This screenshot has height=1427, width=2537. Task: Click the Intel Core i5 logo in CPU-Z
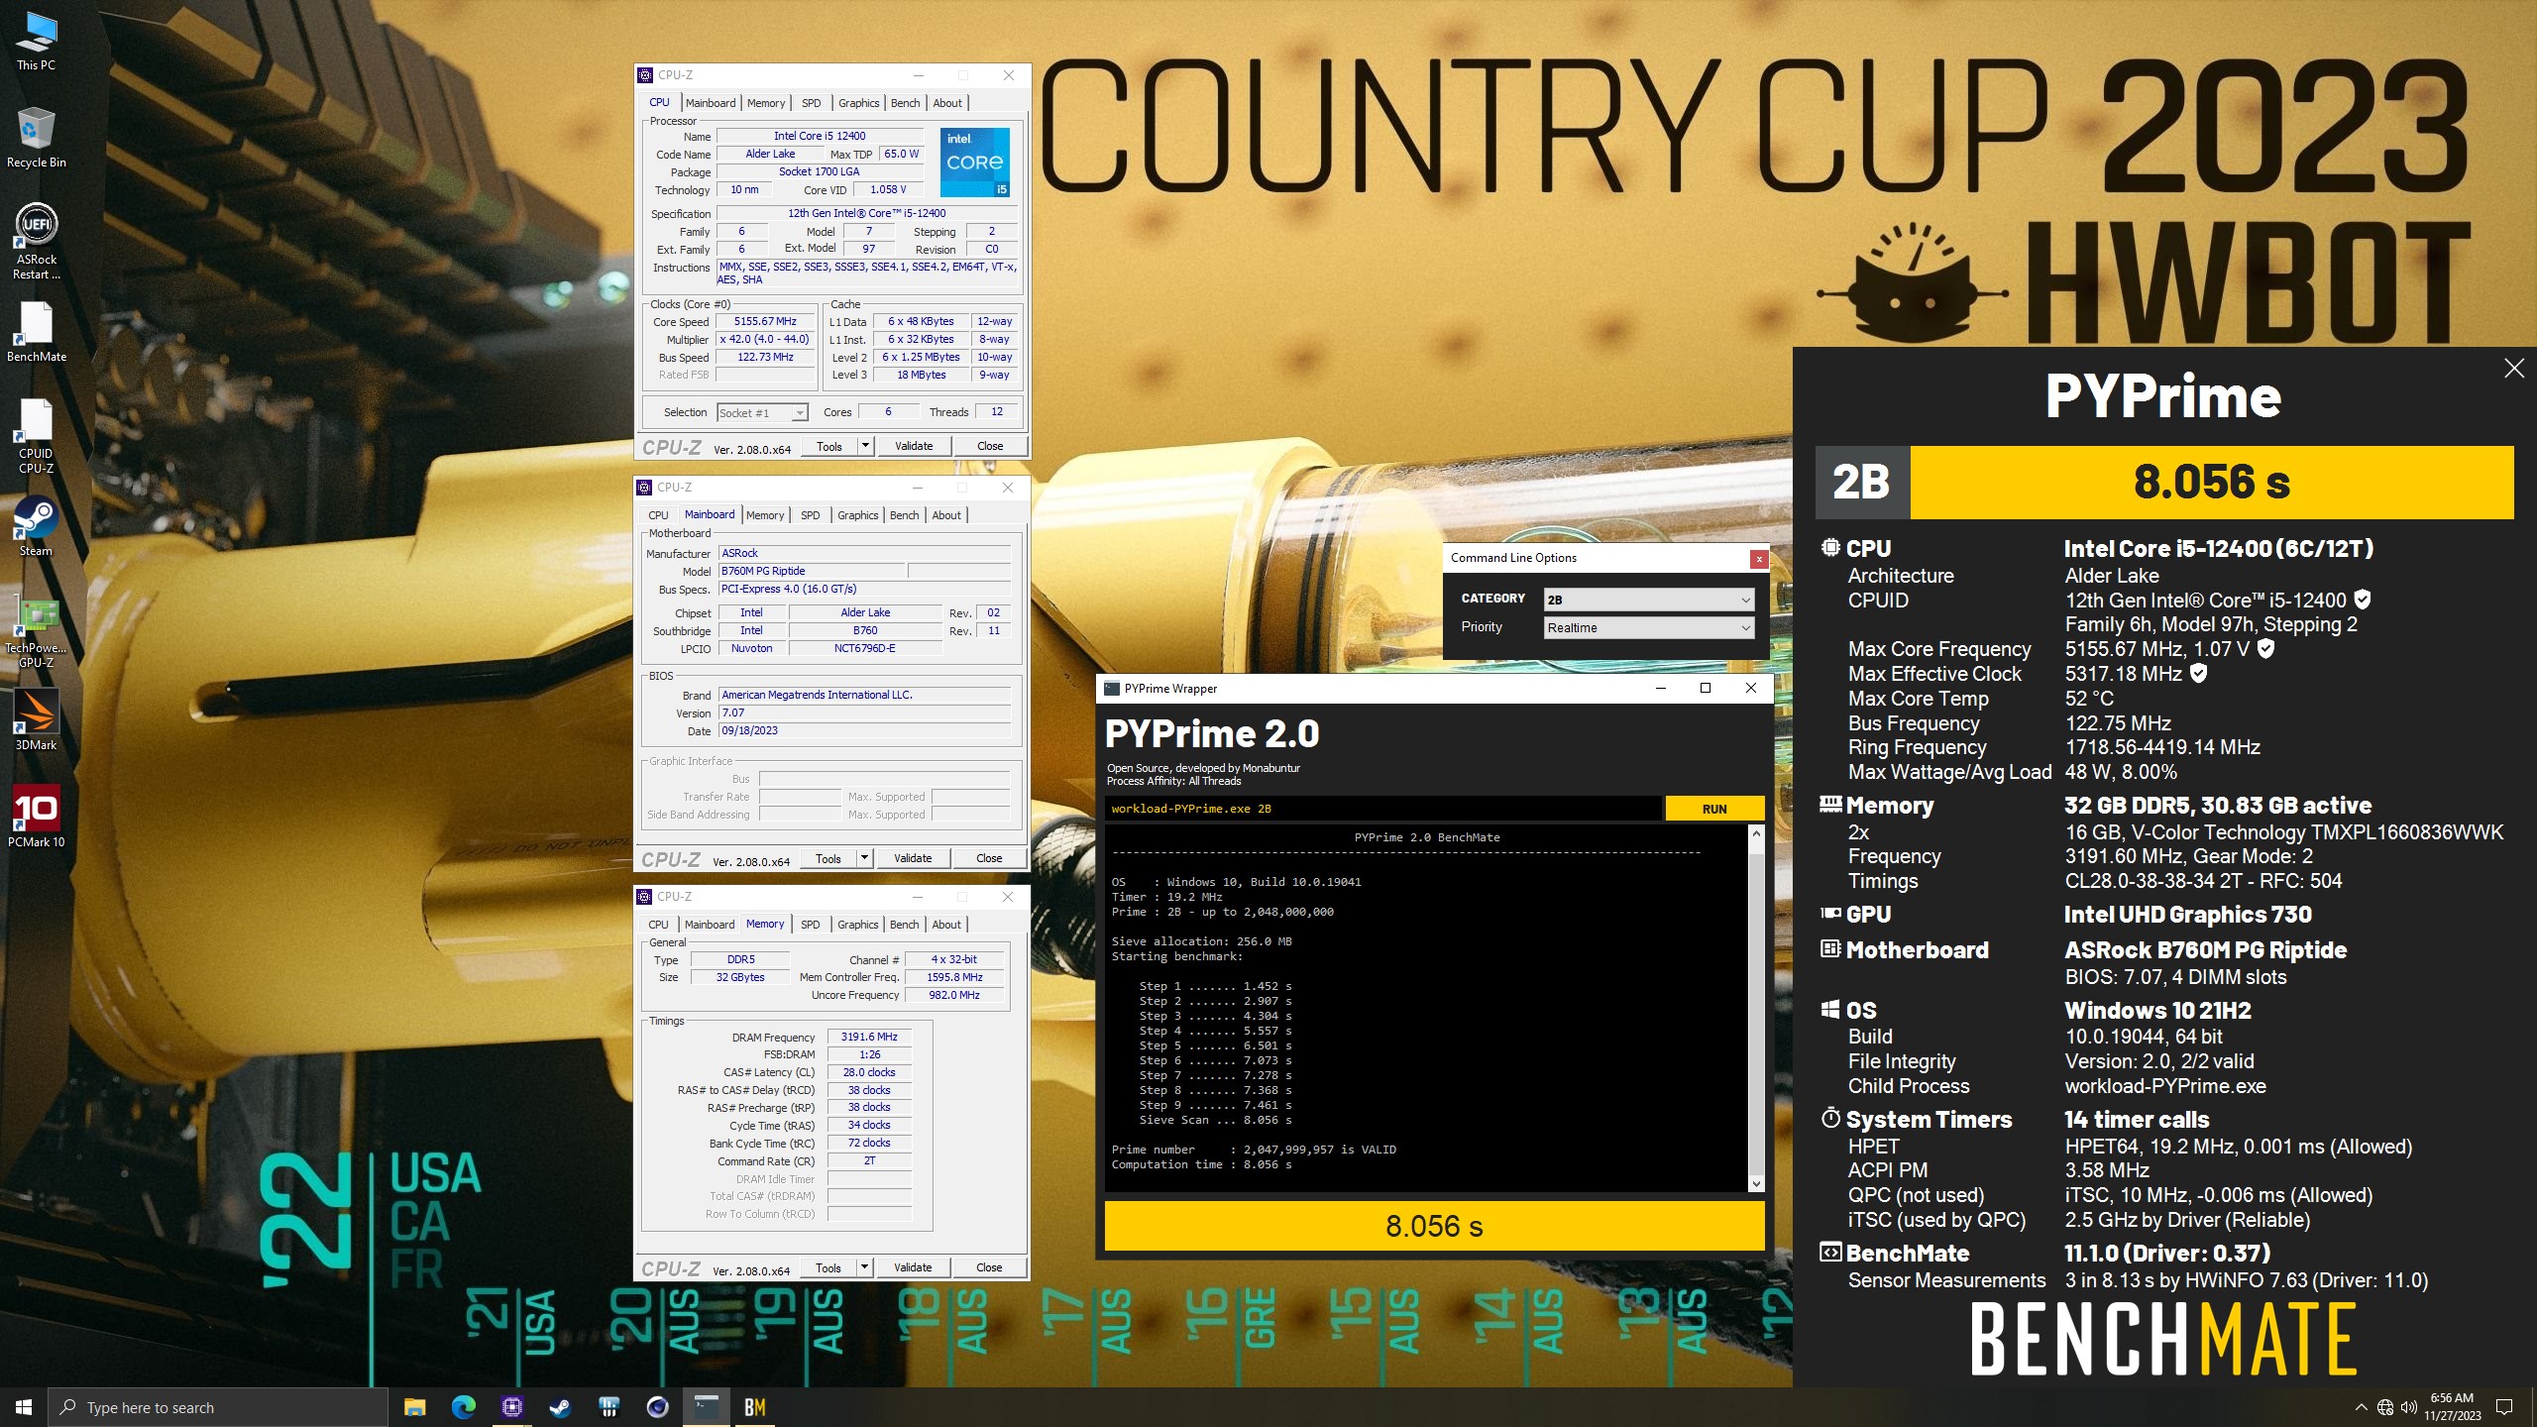pos(974,162)
